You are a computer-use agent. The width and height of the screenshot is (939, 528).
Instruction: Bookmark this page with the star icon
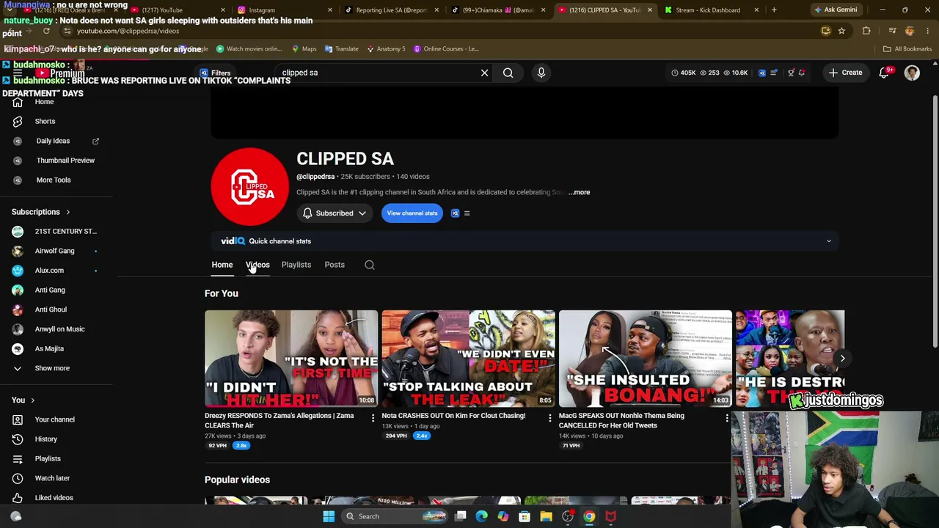pyautogui.click(x=841, y=31)
